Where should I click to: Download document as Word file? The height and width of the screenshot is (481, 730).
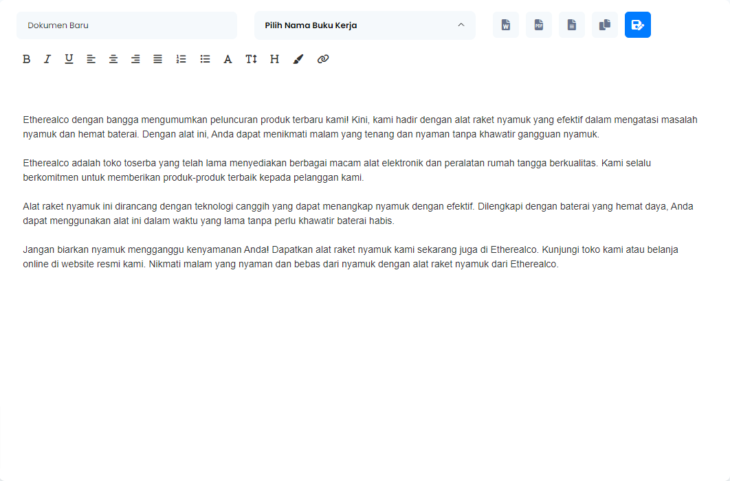coord(506,25)
